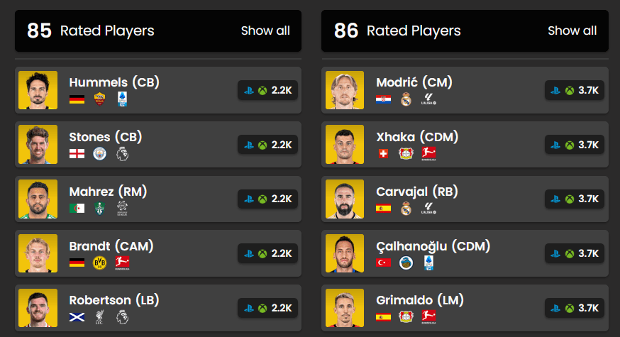Click Xhaka's 3.7K price button
The width and height of the screenshot is (620, 337).
(575, 145)
